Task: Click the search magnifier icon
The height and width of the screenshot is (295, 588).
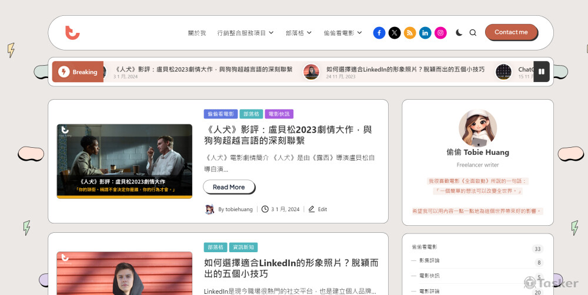Action: pos(473,33)
